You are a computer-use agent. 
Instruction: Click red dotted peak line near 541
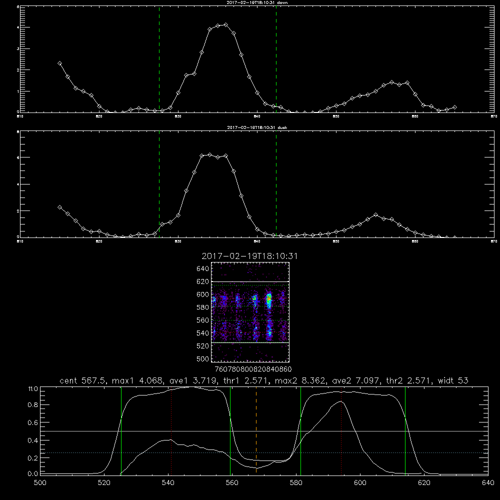[x=171, y=430]
